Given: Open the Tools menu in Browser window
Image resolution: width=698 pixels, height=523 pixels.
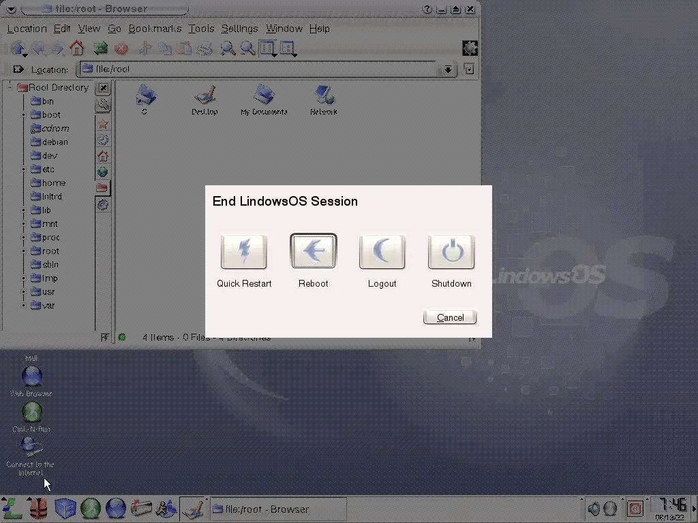Looking at the screenshot, I should (x=201, y=29).
